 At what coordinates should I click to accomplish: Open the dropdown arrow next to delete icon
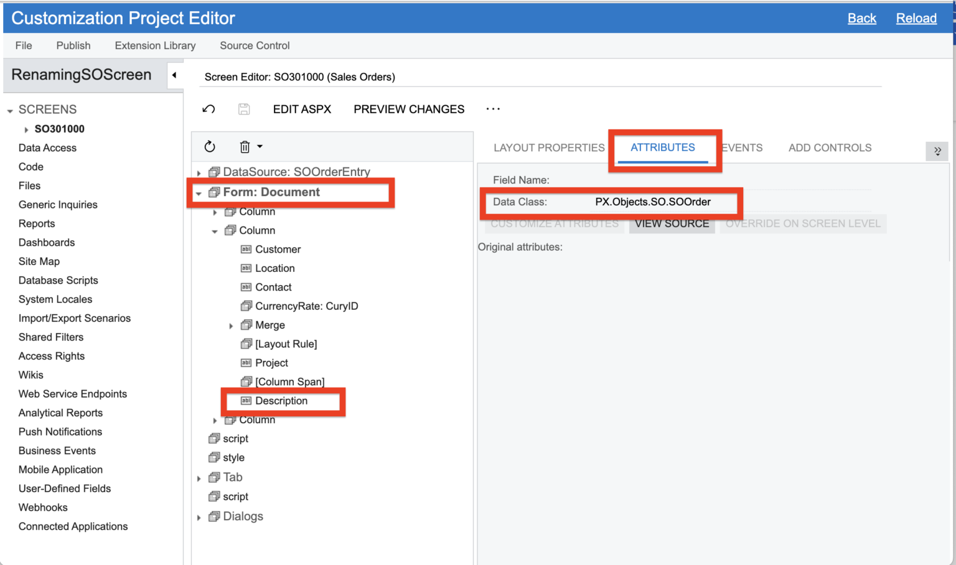pos(260,147)
